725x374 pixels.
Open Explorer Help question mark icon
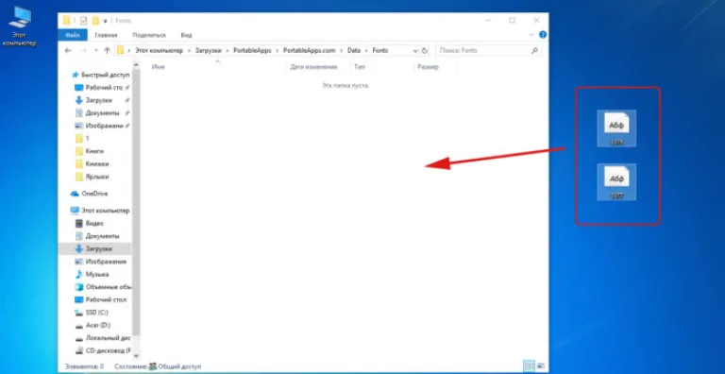coord(543,35)
